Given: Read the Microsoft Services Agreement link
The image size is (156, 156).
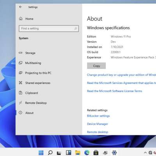Looking at the screenshot, I should (121, 83).
